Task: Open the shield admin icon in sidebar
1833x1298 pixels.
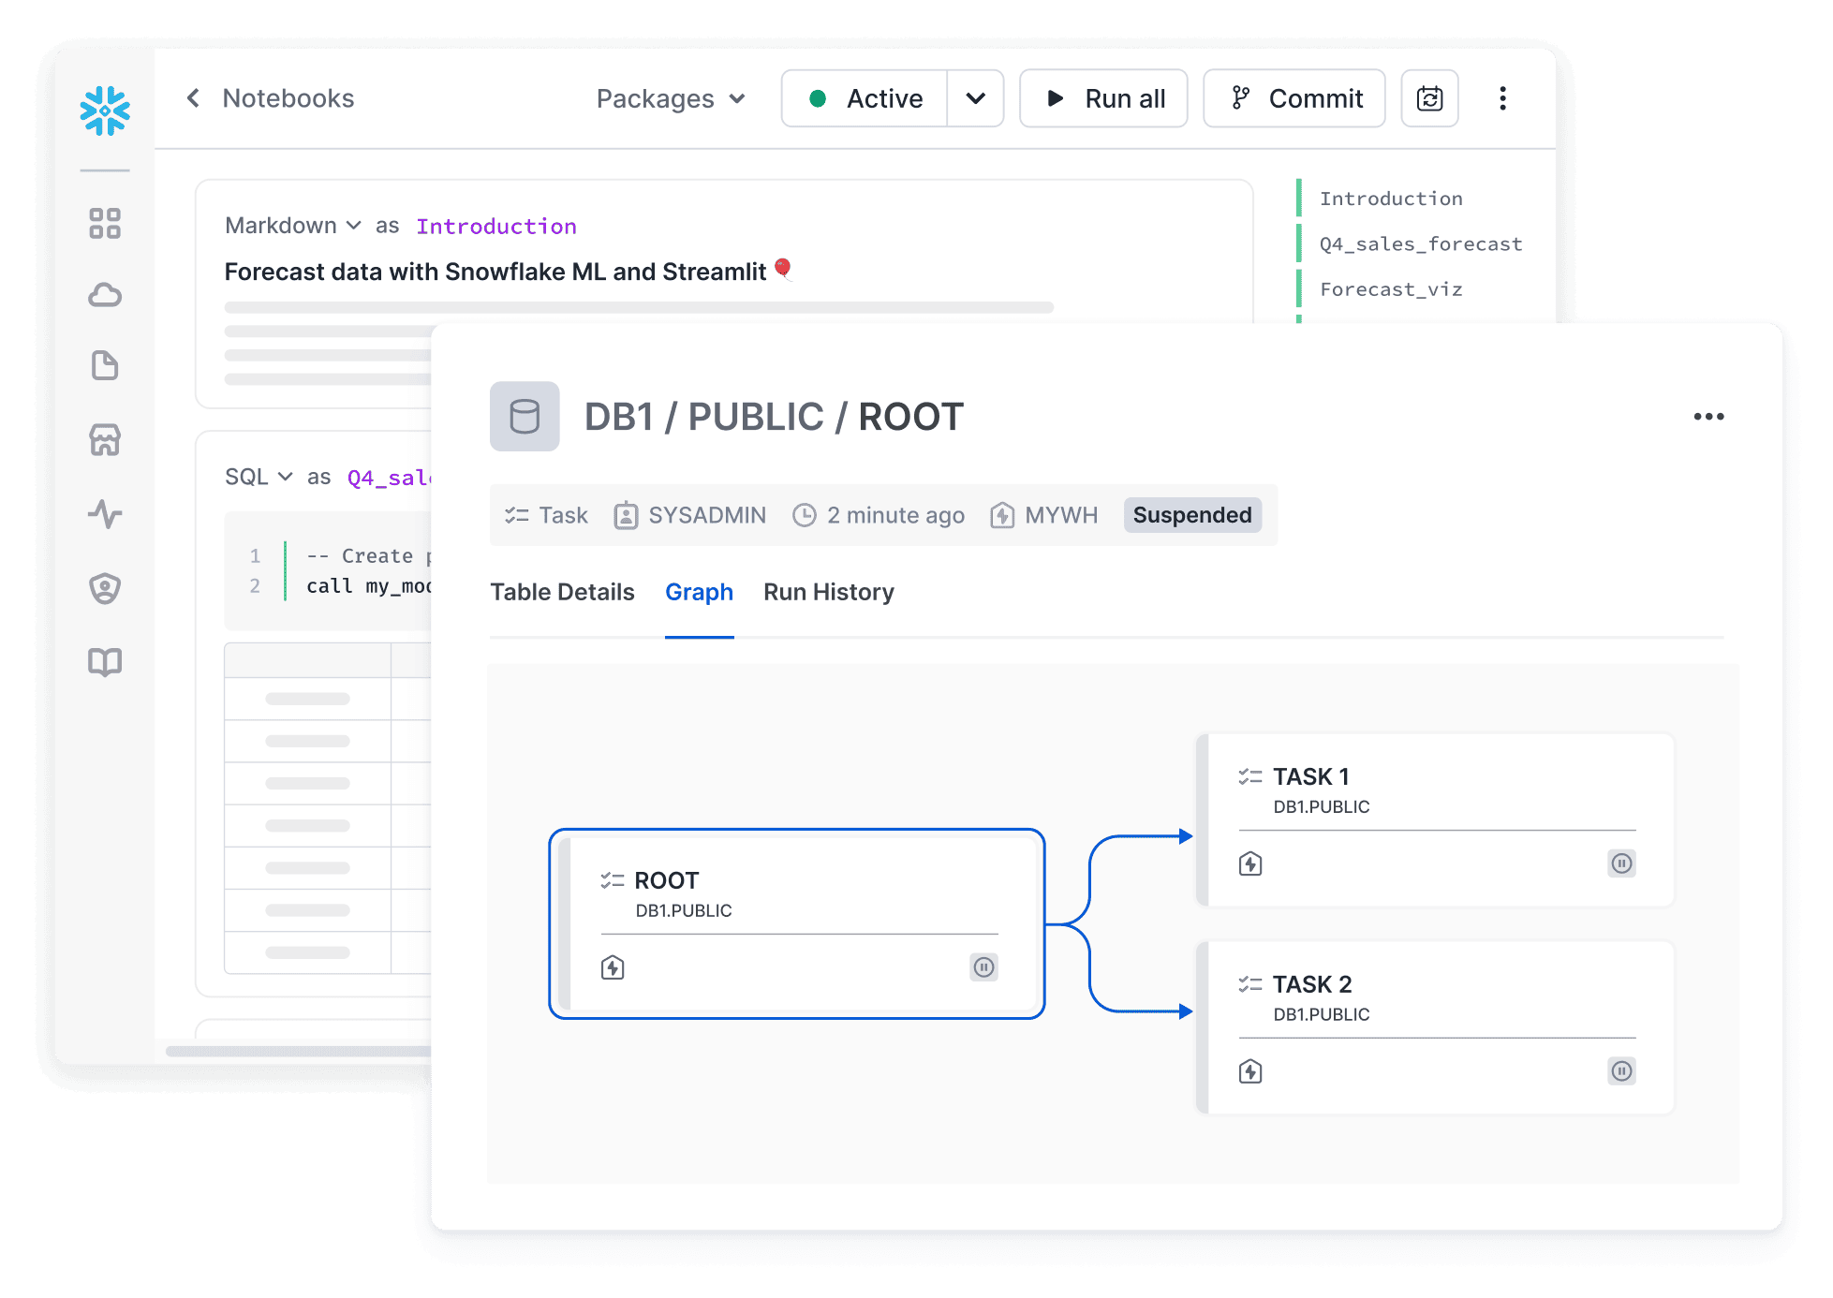Action: click(x=105, y=588)
